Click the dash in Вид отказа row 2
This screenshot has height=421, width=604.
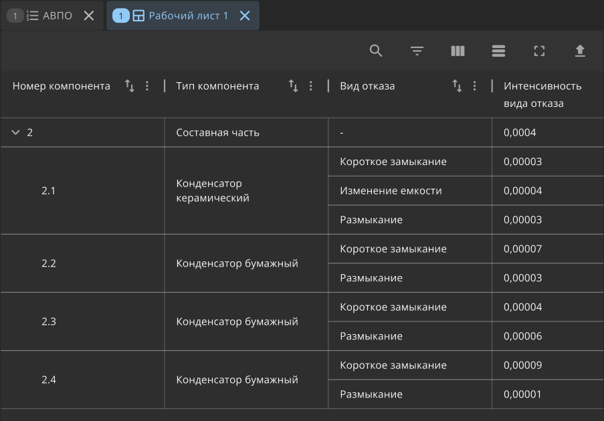(x=342, y=133)
